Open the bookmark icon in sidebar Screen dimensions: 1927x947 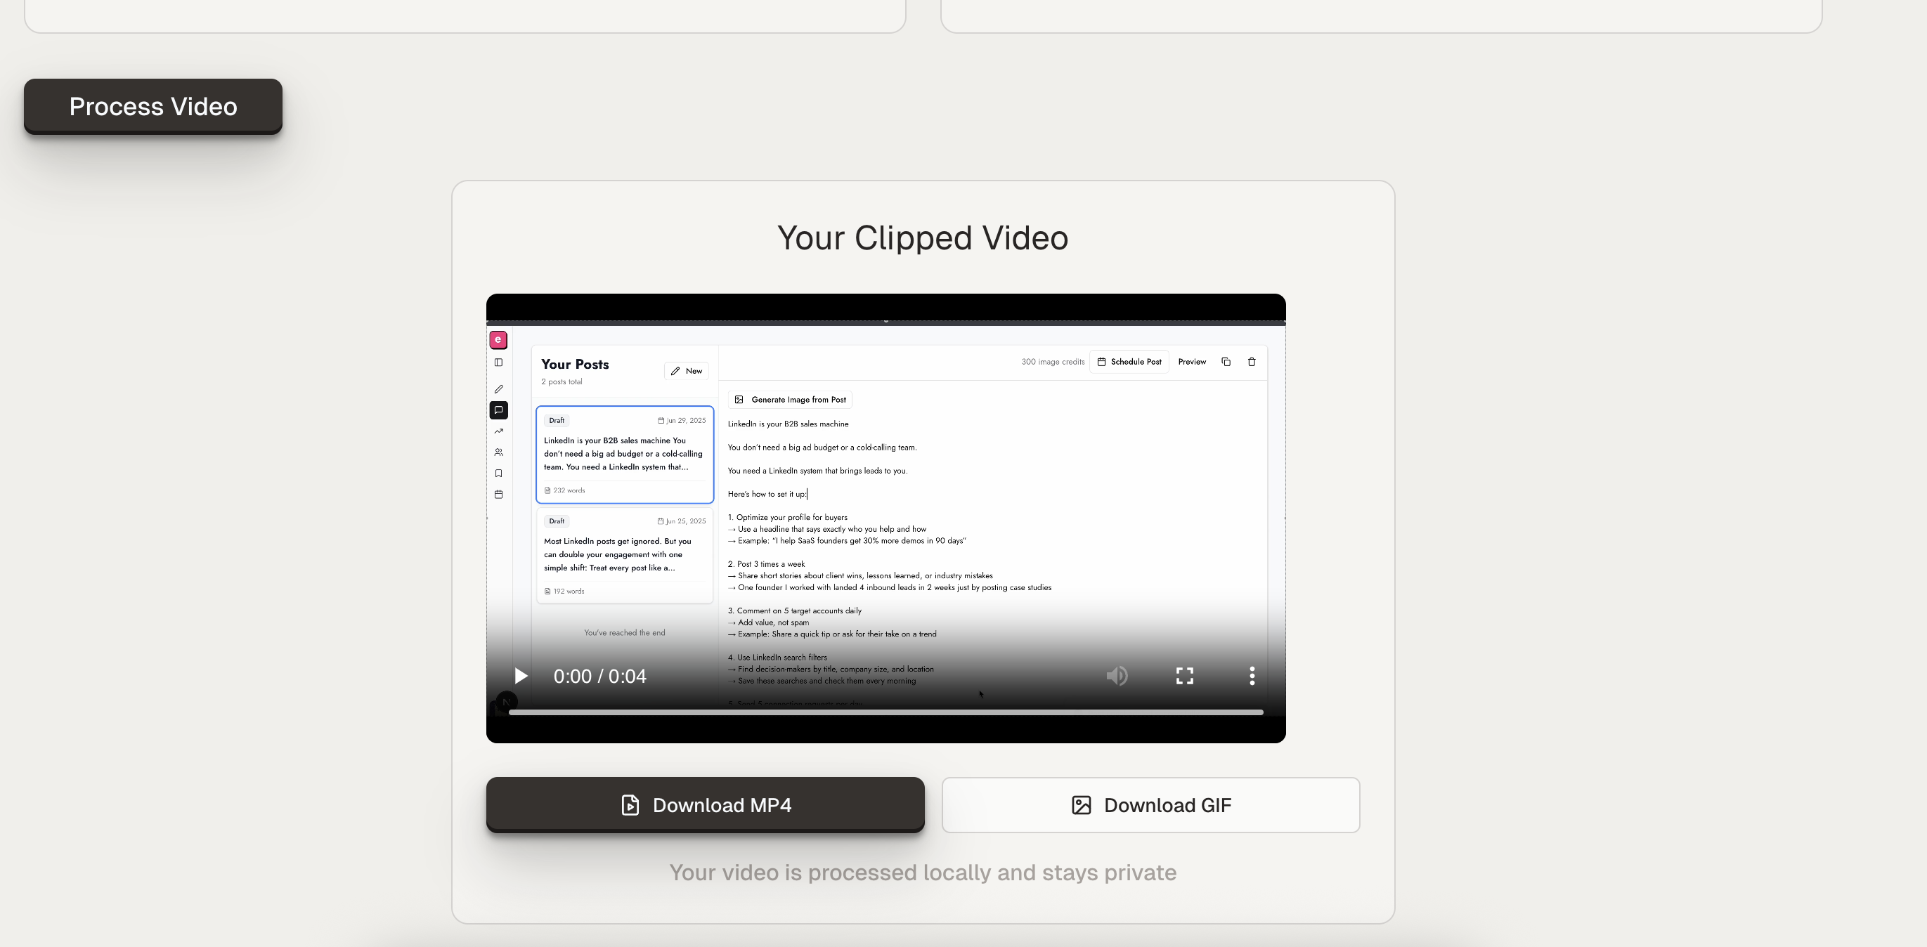pos(498,473)
